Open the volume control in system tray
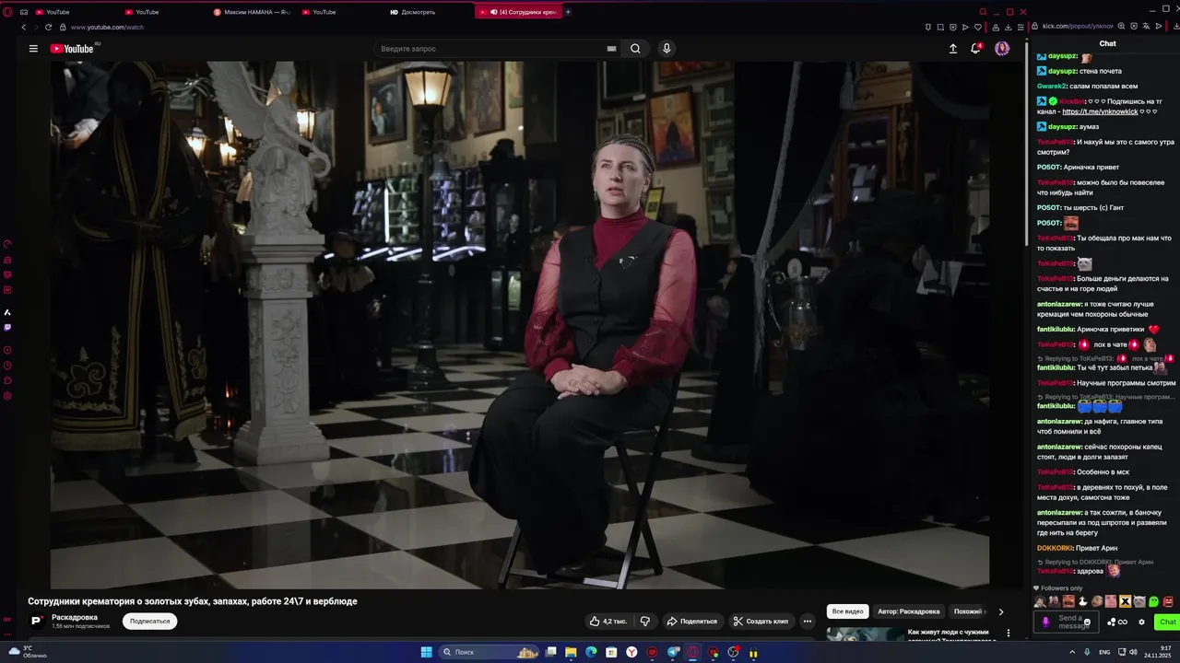The width and height of the screenshot is (1180, 663). point(1133,652)
